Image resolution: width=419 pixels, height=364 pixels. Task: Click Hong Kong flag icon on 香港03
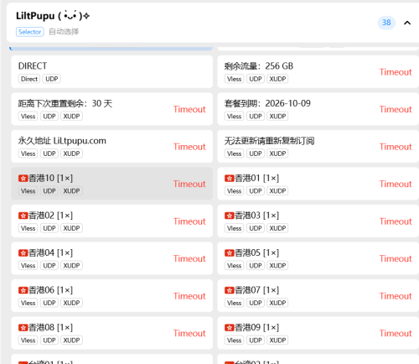click(229, 216)
